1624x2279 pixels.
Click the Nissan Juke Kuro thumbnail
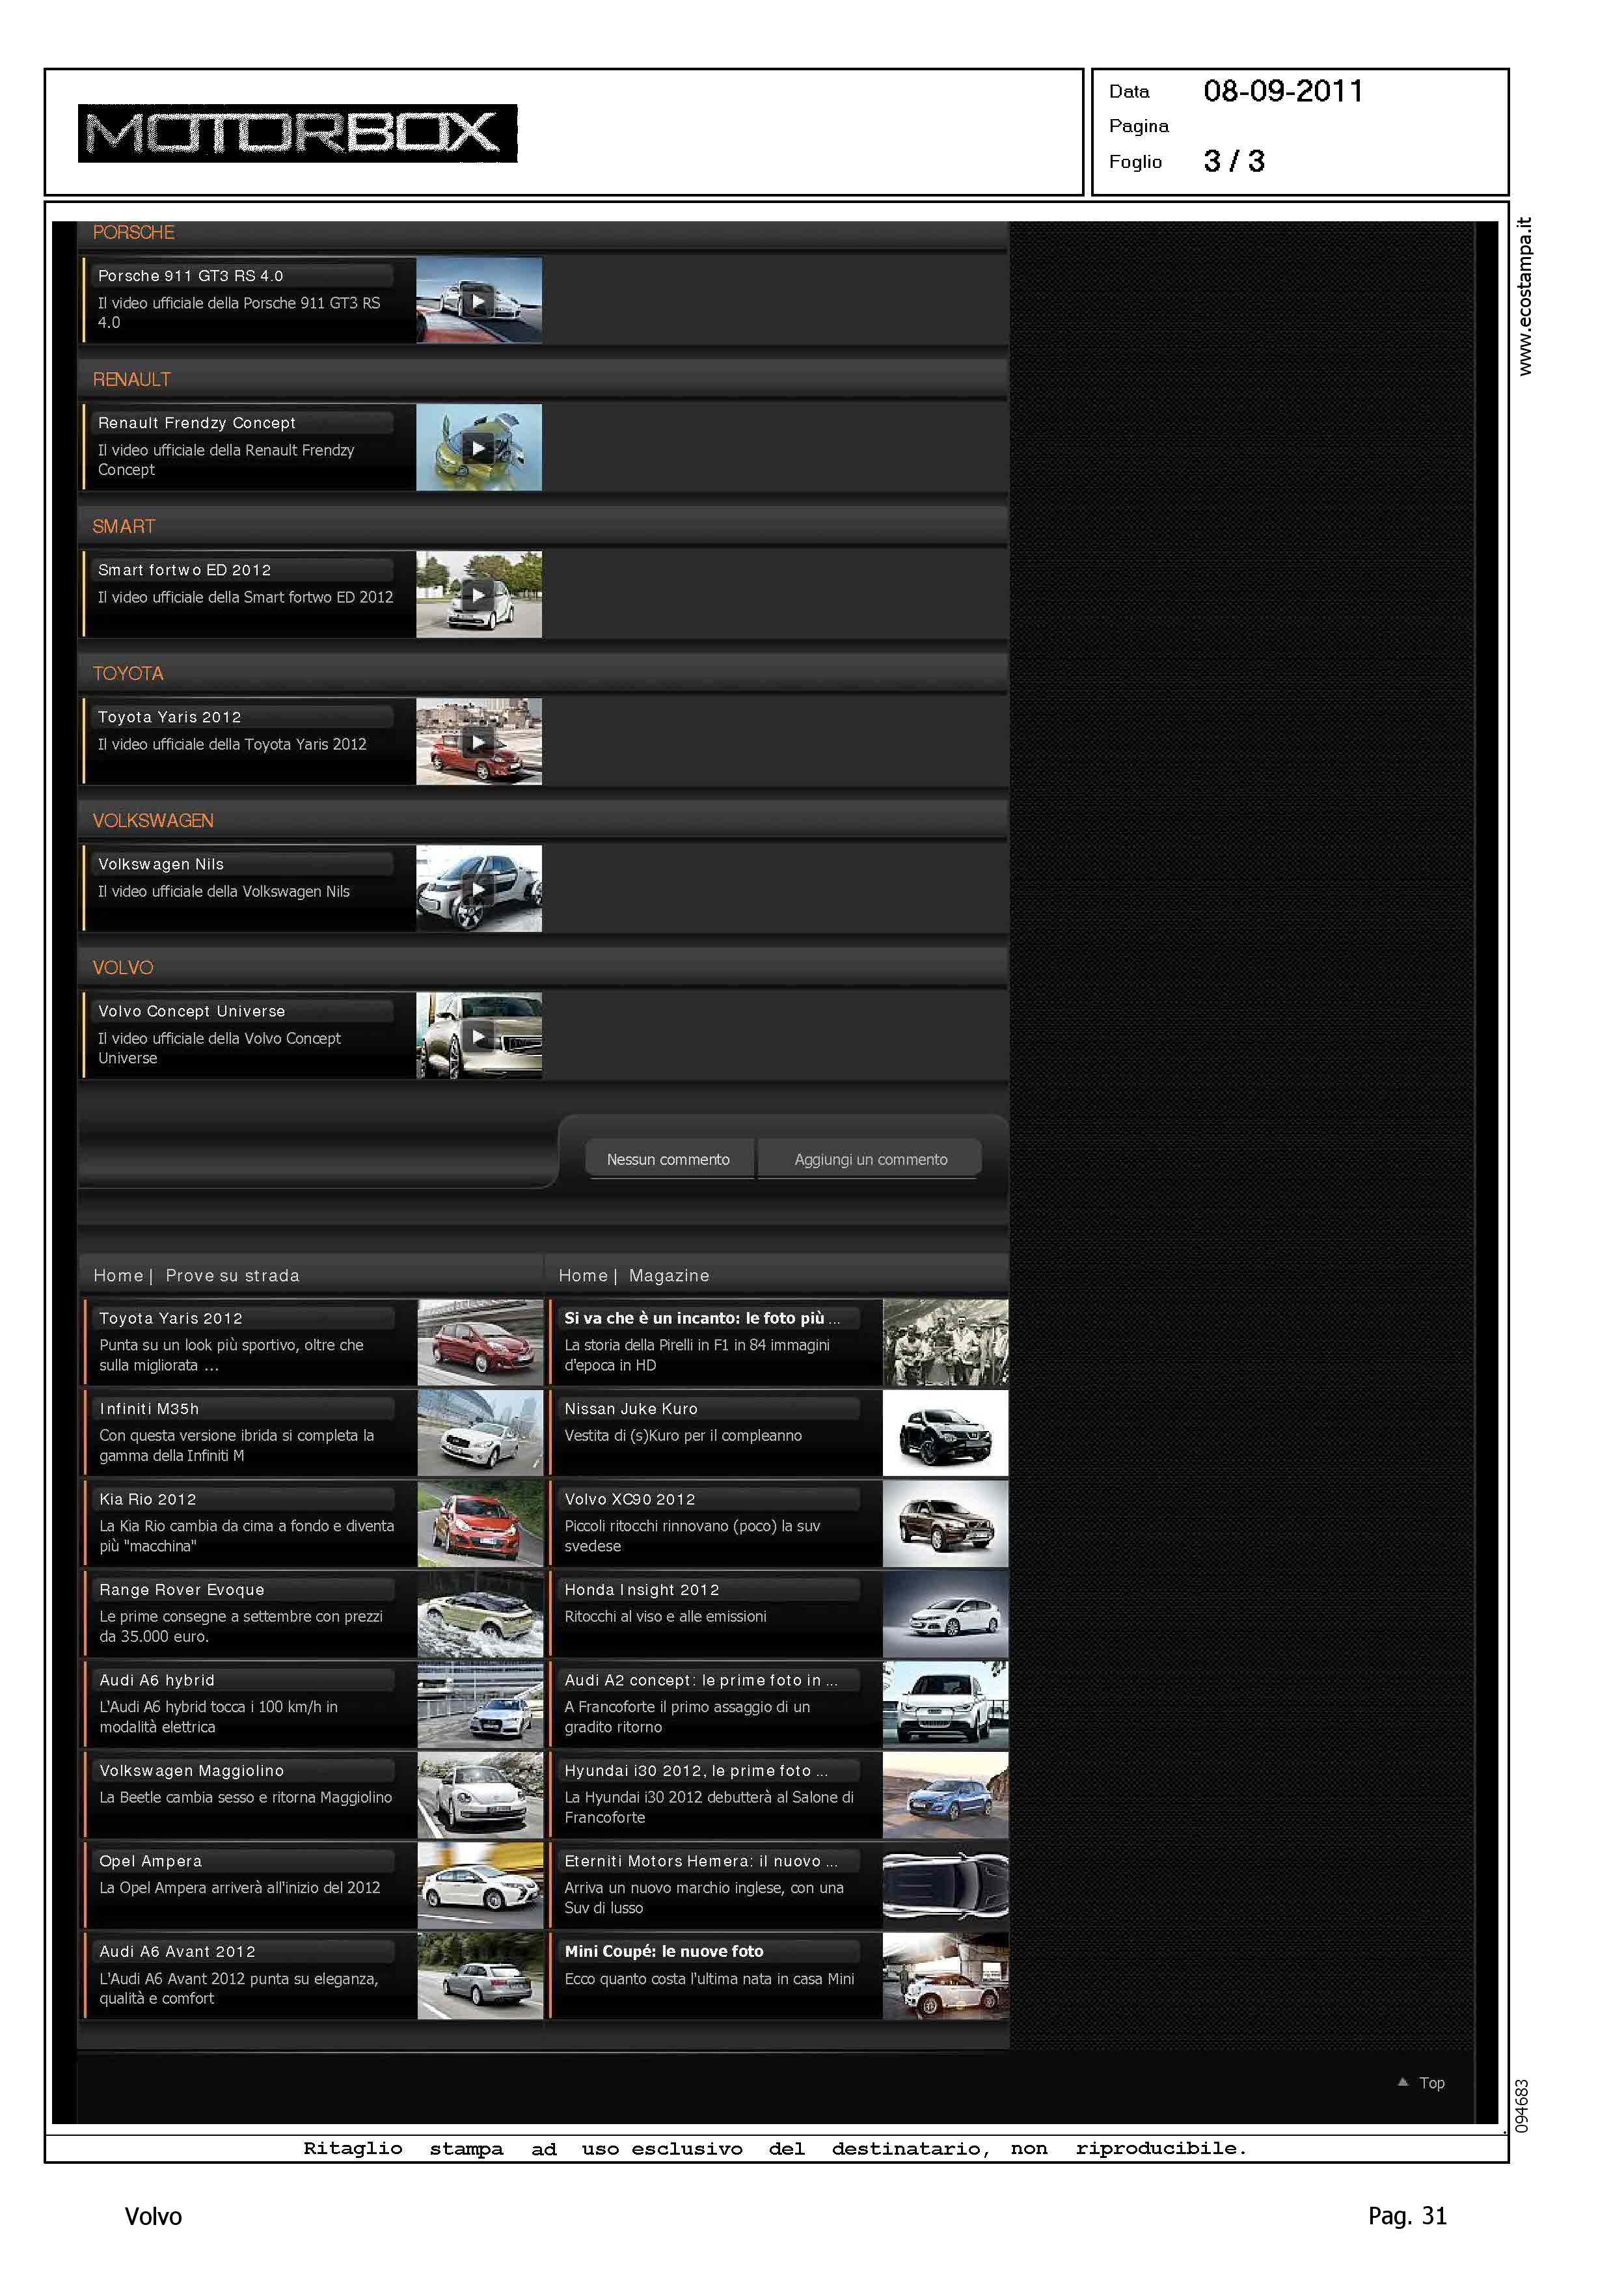(x=945, y=1433)
